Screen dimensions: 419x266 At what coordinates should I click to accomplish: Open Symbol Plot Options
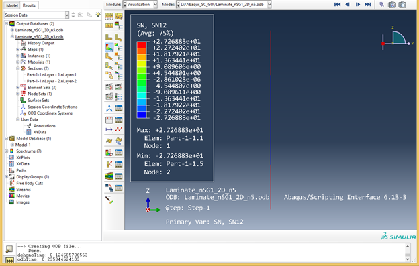click(119, 56)
